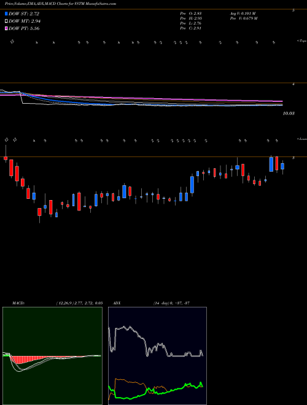
Task: Click the 'MACD:' panel heading
Action: point(18,303)
